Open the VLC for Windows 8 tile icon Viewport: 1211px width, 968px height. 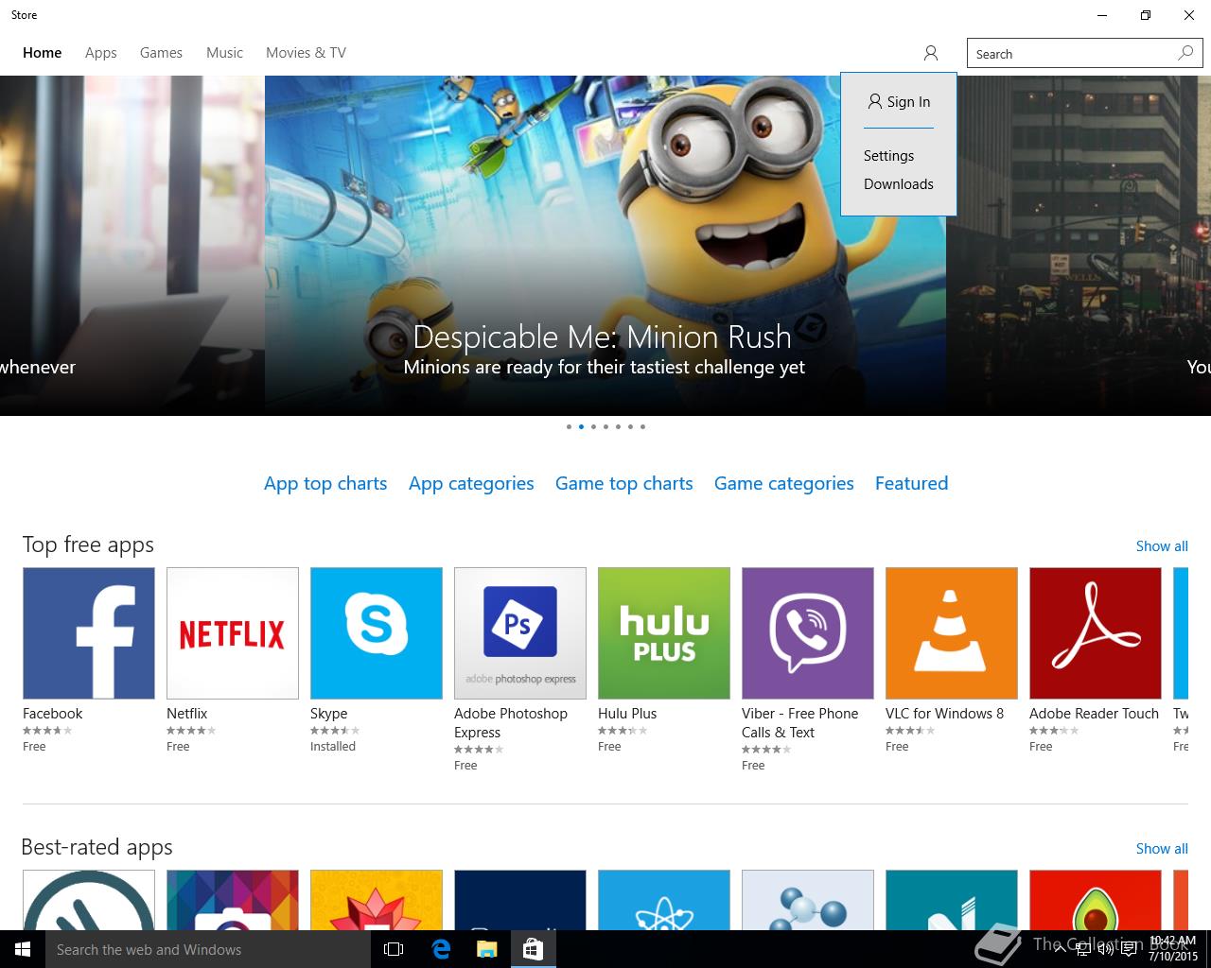(952, 633)
